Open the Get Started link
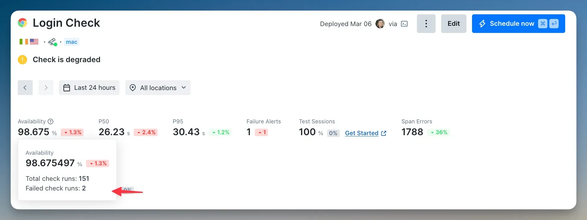Screen dimensions: 587x220 coord(366,133)
